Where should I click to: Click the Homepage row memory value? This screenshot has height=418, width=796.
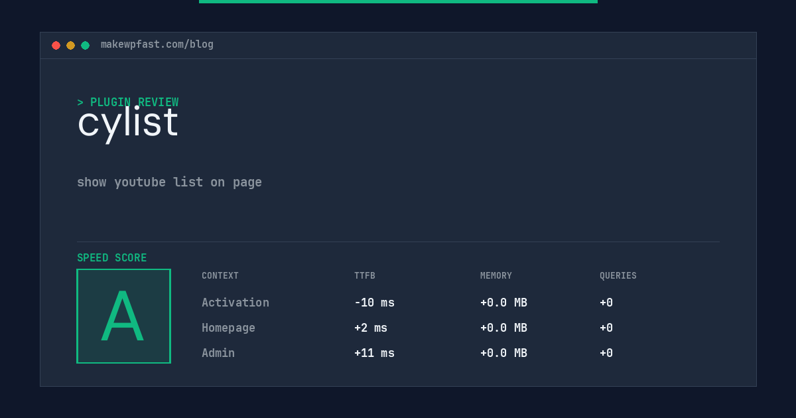click(503, 328)
